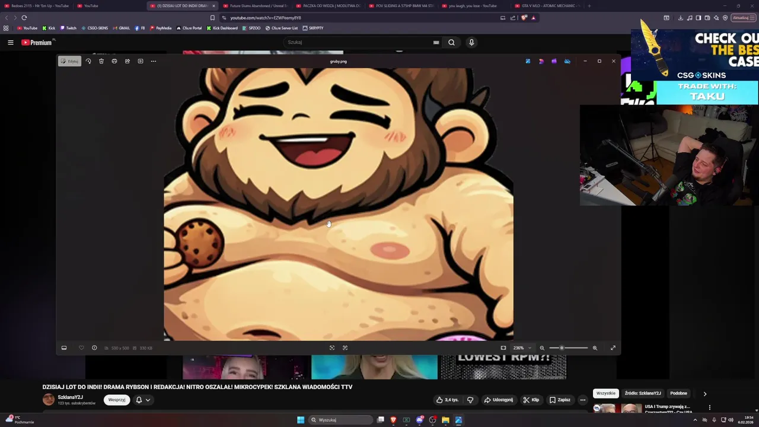Viewport: 759px width, 427px height.
Task: Switch to POV SLIDING A 575HP BMW tab
Action: point(401,6)
